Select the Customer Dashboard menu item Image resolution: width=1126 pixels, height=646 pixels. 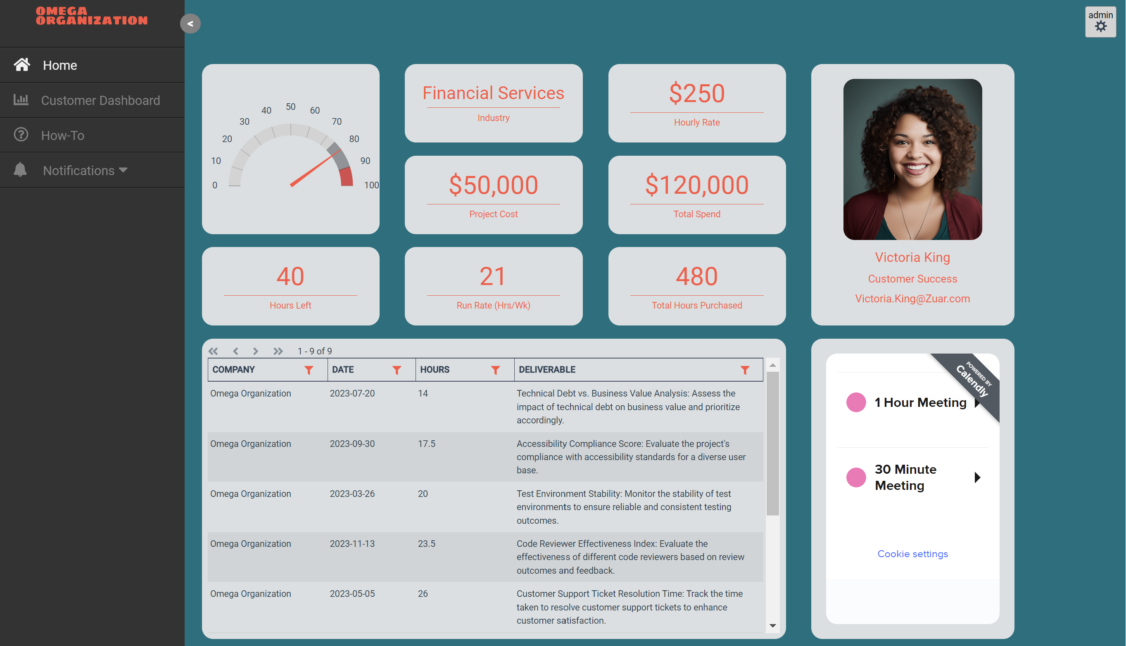[101, 100]
